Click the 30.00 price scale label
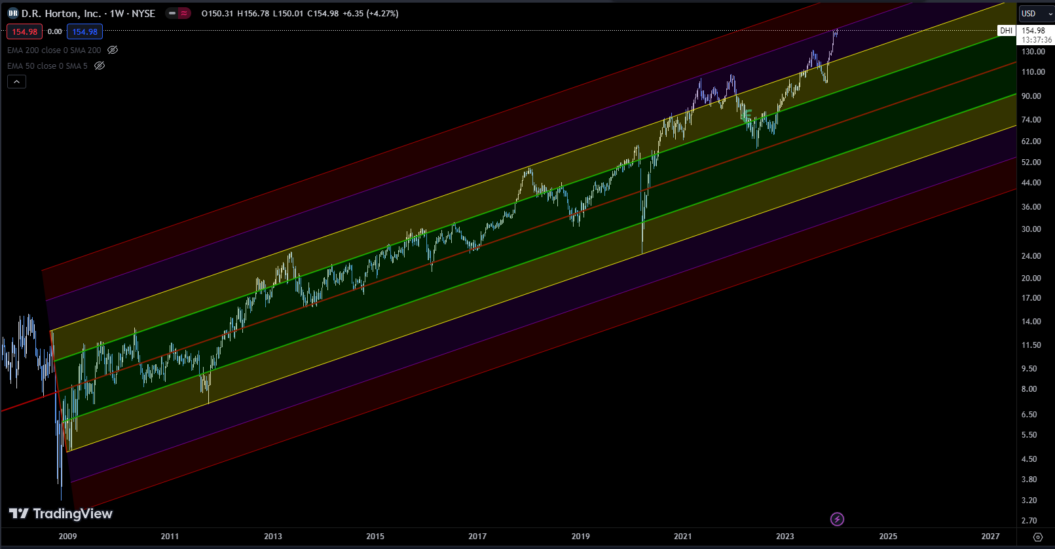The height and width of the screenshot is (549, 1055). click(1031, 229)
